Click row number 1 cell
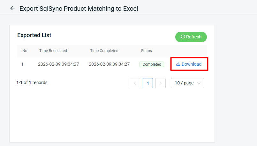The width and height of the screenshot is (257, 146). (22, 64)
